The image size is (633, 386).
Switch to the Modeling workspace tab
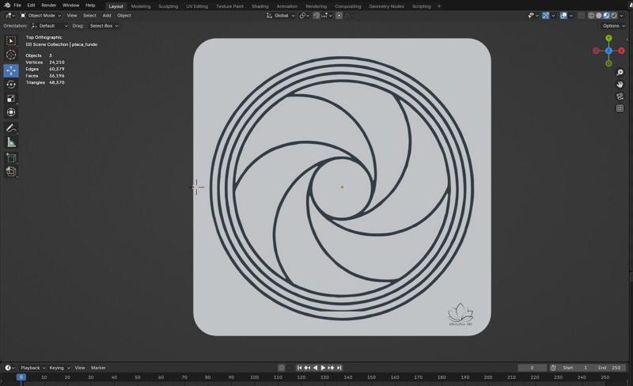click(x=141, y=6)
